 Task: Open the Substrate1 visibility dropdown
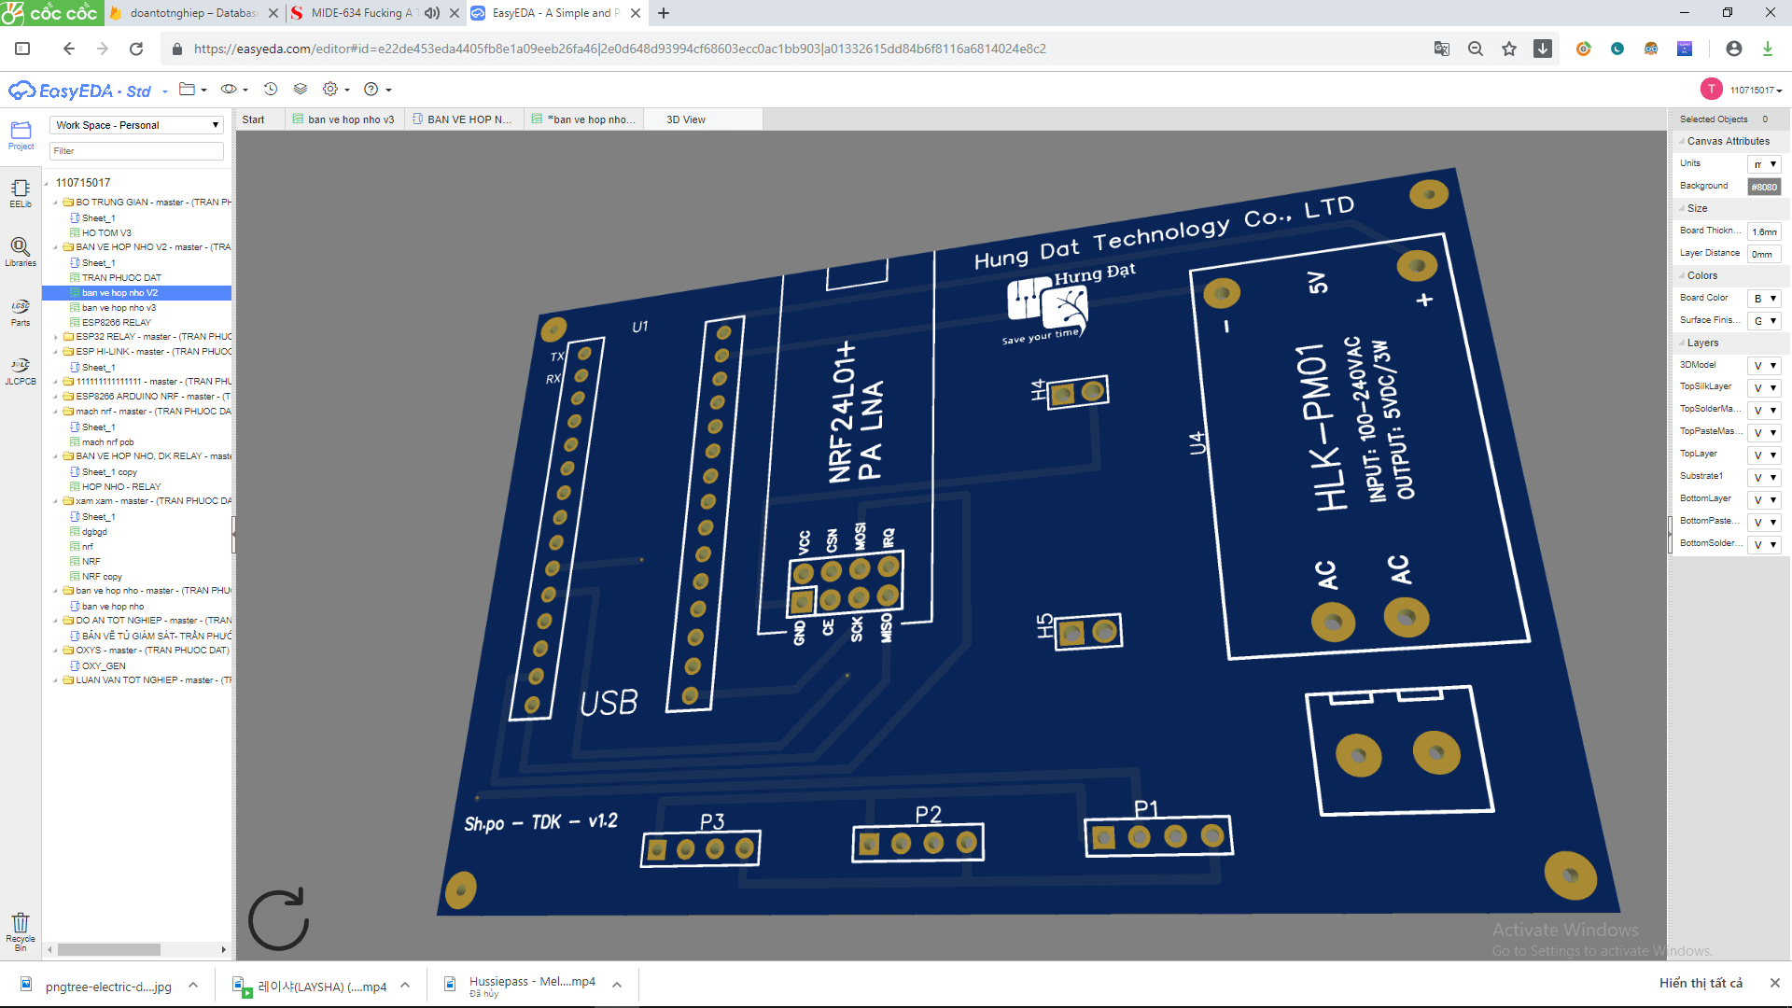coord(1765,478)
